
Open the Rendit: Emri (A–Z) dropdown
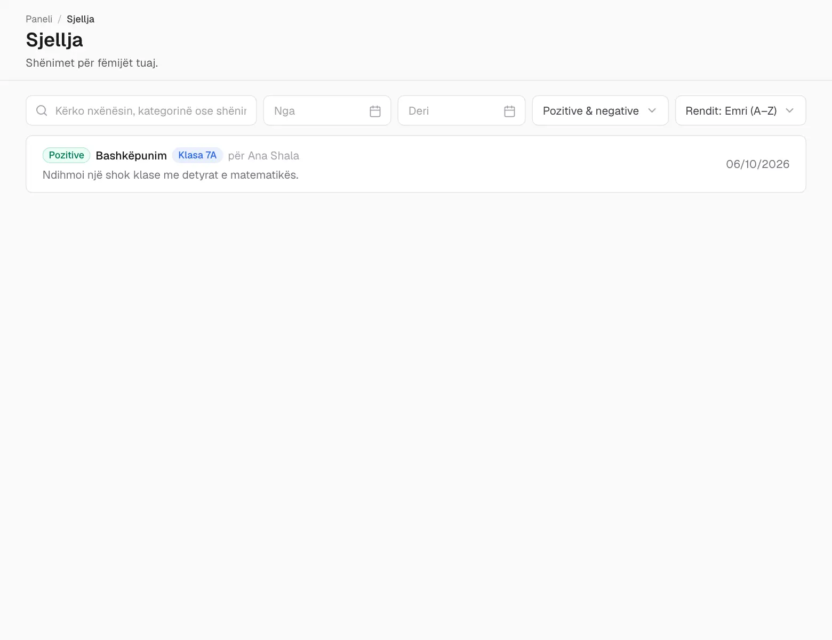point(740,110)
